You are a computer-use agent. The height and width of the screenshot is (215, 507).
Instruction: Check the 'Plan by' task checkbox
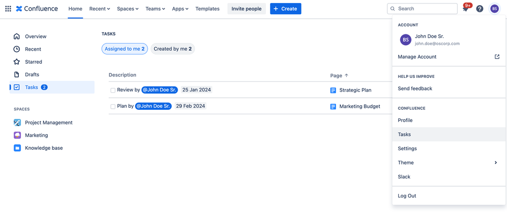point(113,106)
